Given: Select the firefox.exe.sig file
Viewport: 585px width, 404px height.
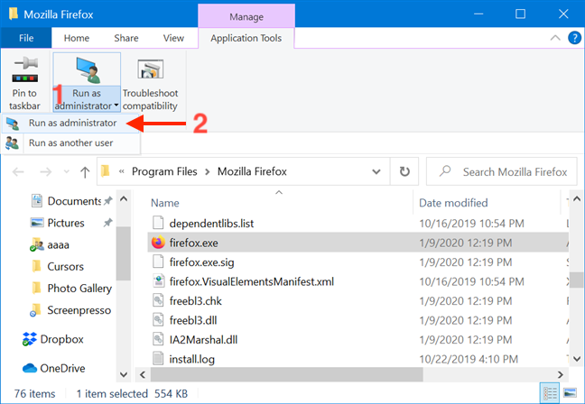Looking at the screenshot, I should point(202,262).
